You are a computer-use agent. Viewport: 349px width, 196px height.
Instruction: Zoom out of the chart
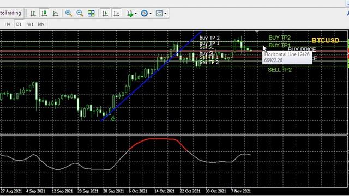[80, 13]
